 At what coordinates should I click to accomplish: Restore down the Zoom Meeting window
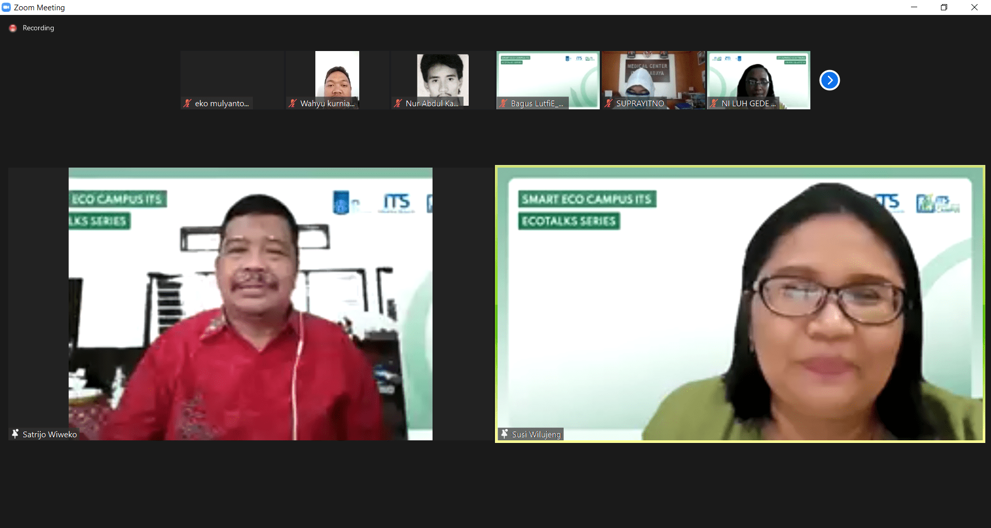(944, 7)
